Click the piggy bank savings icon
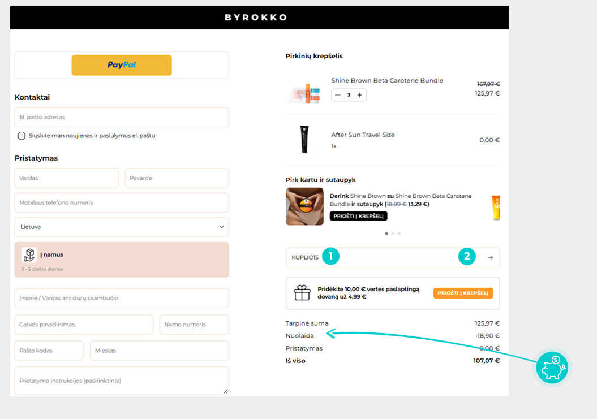The width and height of the screenshot is (597, 419). pos(552,368)
